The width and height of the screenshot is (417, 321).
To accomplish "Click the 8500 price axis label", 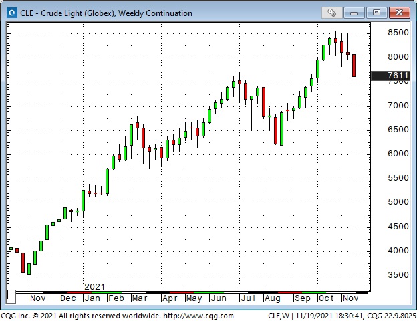I will click(x=398, y=33).
